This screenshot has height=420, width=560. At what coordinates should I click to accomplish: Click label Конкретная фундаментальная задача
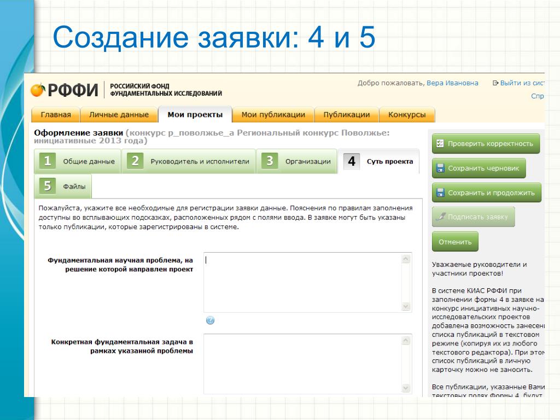coord(122,346)
